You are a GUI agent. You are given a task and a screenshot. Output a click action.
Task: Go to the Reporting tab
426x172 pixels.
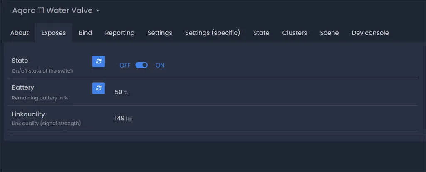click(x=120, y=33)
